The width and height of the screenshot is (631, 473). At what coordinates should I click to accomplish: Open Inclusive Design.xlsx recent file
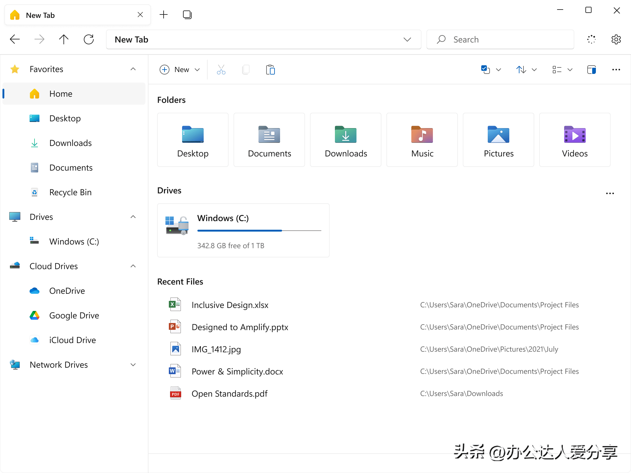click(x=230, y=305)
